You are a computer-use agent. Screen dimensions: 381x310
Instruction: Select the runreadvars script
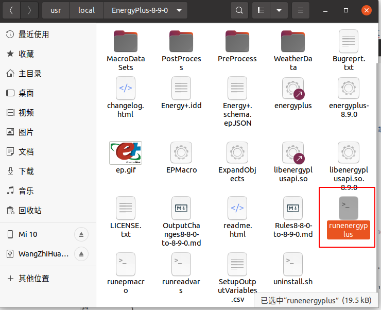[x=181, y=273]
